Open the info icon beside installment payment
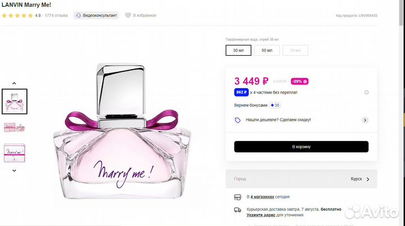This screenshot has height=226, width=405. pos(366,92)
